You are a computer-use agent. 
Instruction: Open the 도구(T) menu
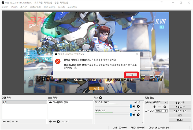pos(61,7)
